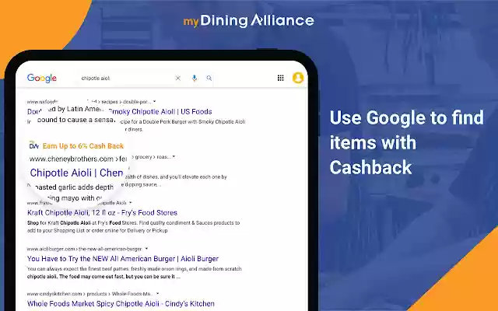Open the NEW All American Burger Aioli Burger result

[123, 259]
